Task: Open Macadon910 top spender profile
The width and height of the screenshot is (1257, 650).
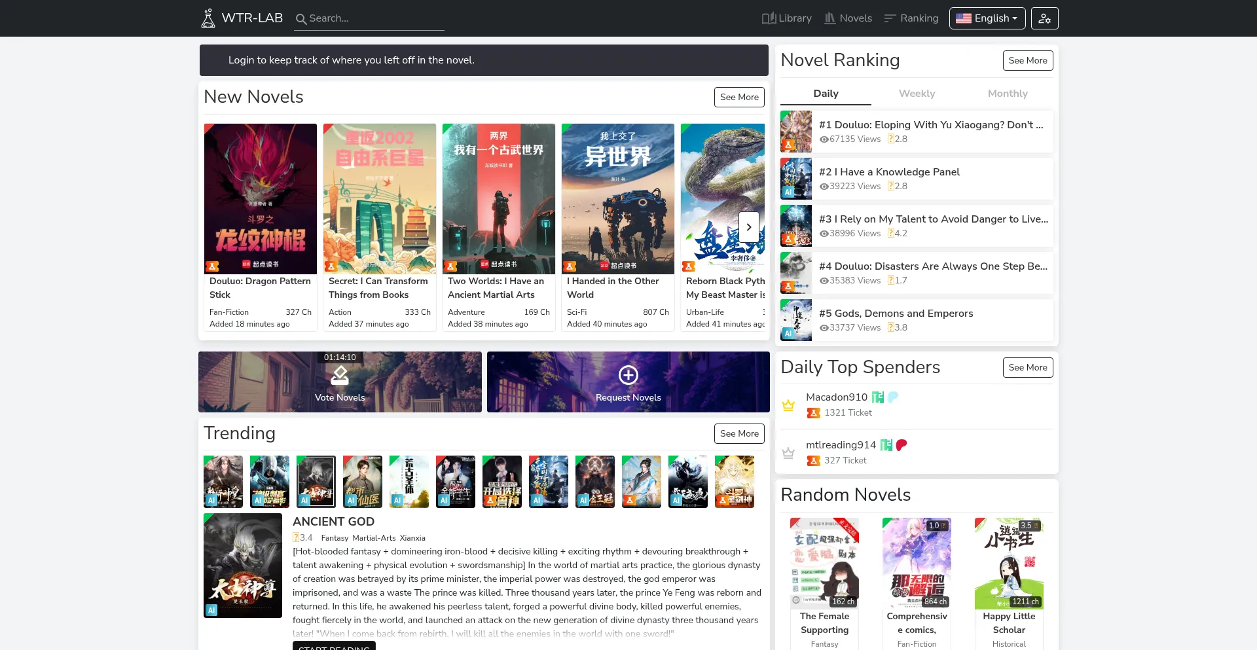Action: point(836,397)
